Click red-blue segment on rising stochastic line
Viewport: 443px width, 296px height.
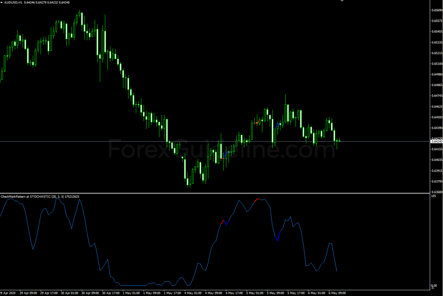click(224, 222)
